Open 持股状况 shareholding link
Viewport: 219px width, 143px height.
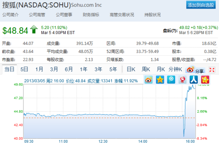pos(153,14)
